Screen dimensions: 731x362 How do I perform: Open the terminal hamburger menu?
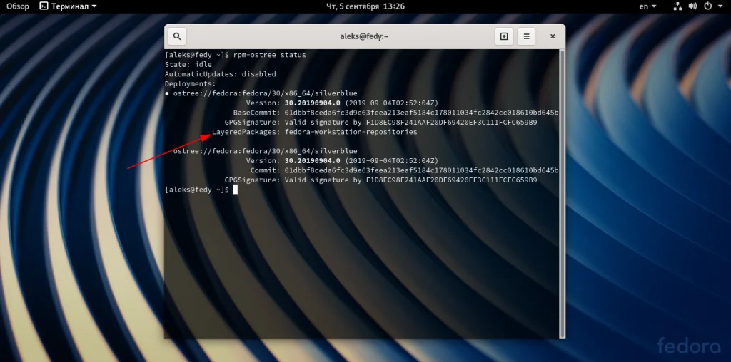pos(526,36)
